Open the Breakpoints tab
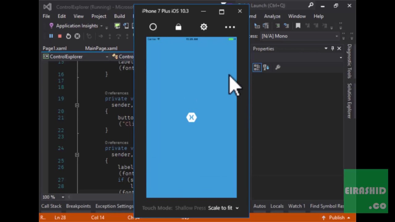Viewport: 395px width, 222px height. coord(78,206)
